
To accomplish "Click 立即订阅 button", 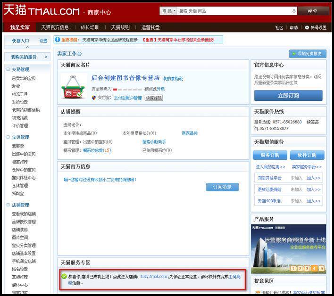I will click(288, 96).
